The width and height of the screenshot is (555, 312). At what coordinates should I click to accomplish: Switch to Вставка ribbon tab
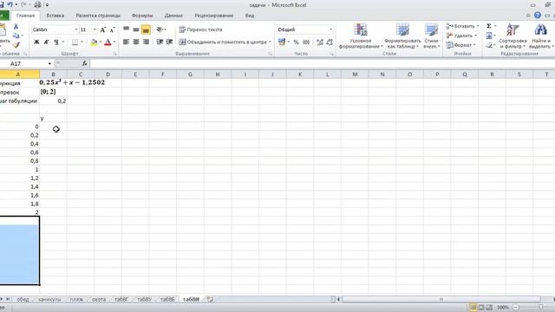(55, 16)
